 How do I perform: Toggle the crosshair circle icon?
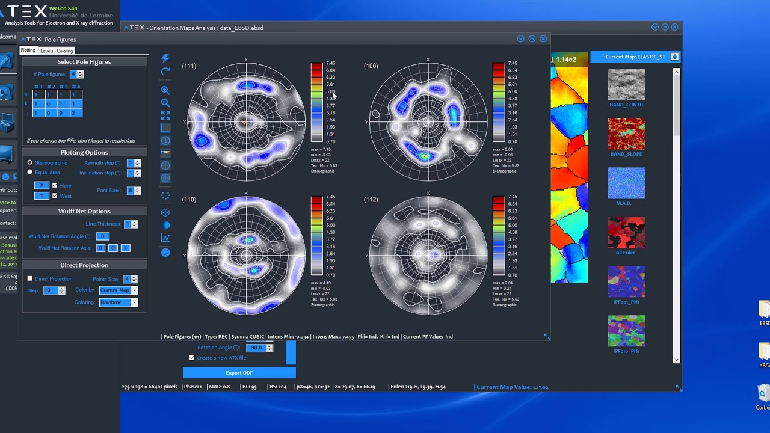click(x=165, y=165)
